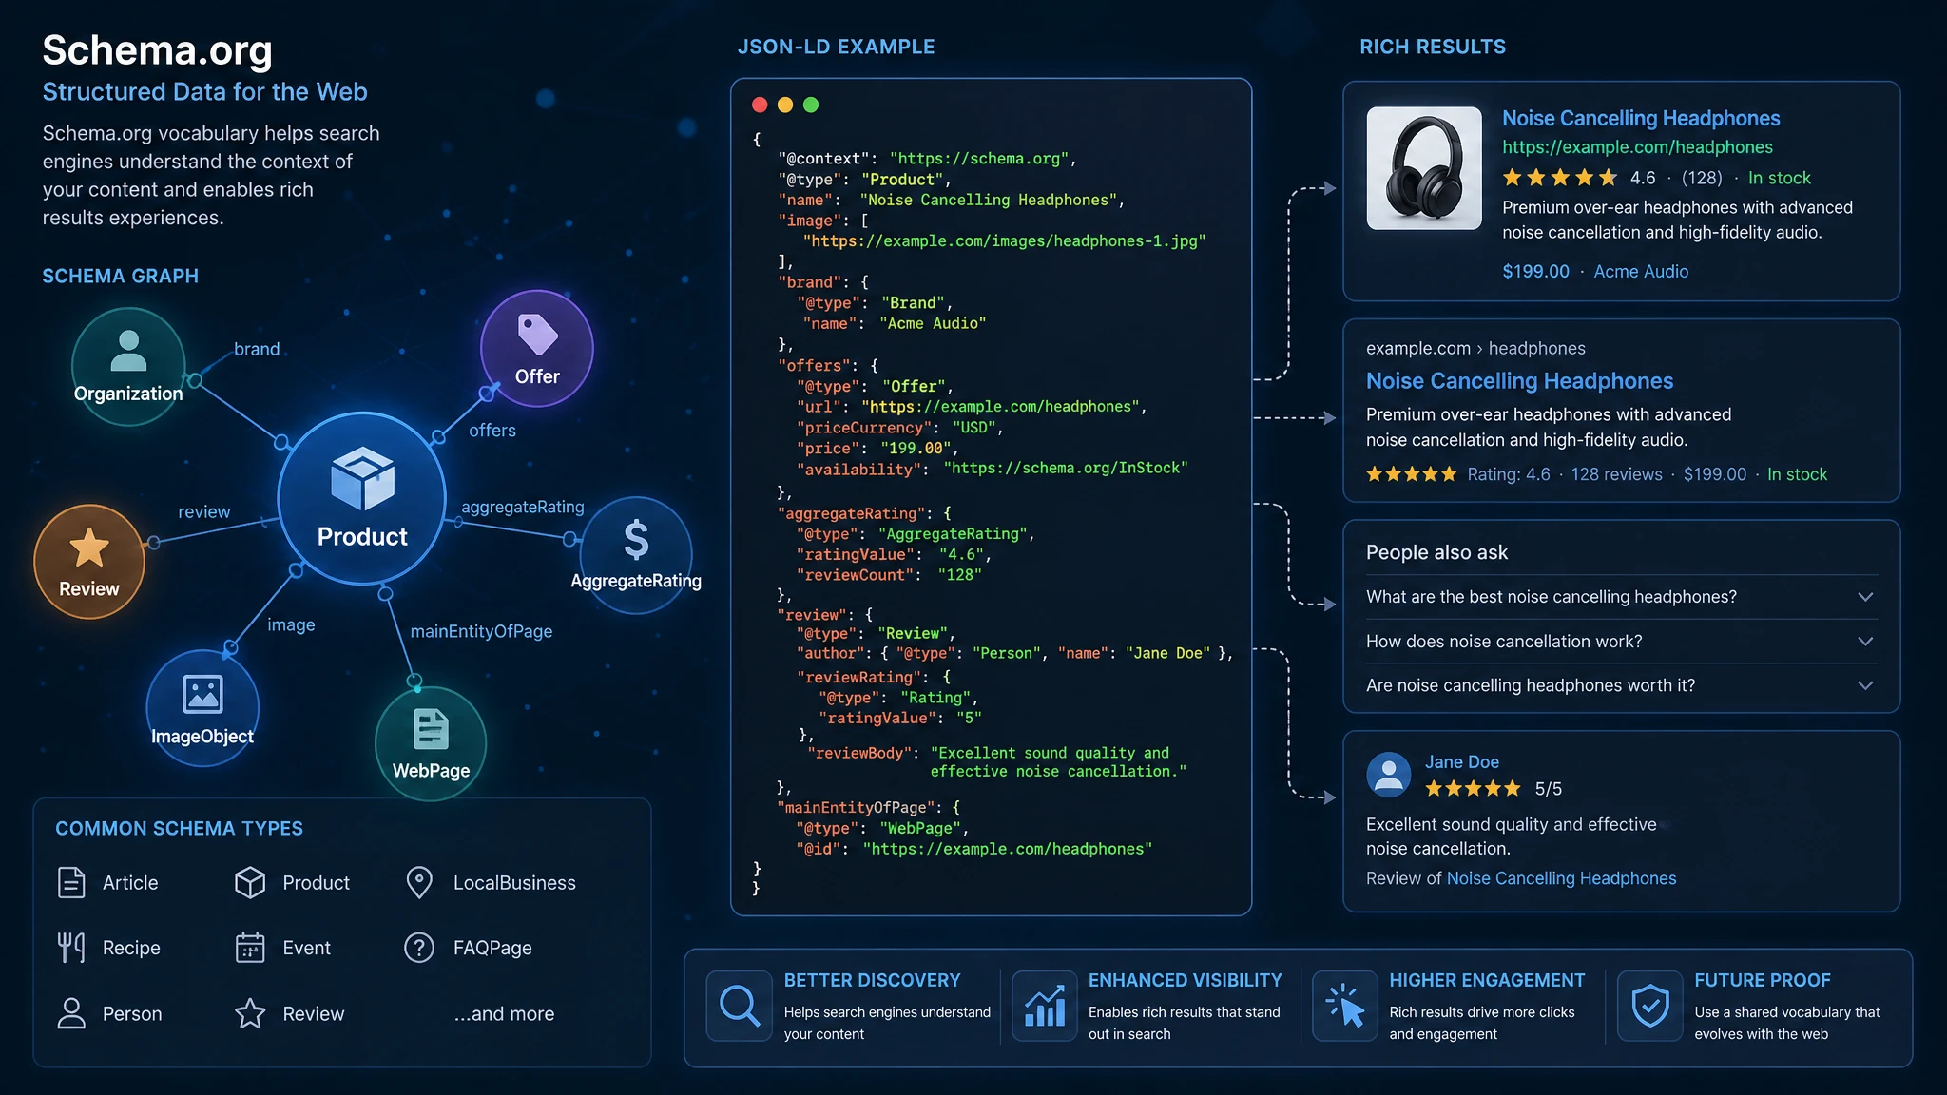Expand 'Are noise cancelling headphones worth it?'
Viewport: 1947px width, 1095px height.
pyautogui.click(x=1621, y=685)
